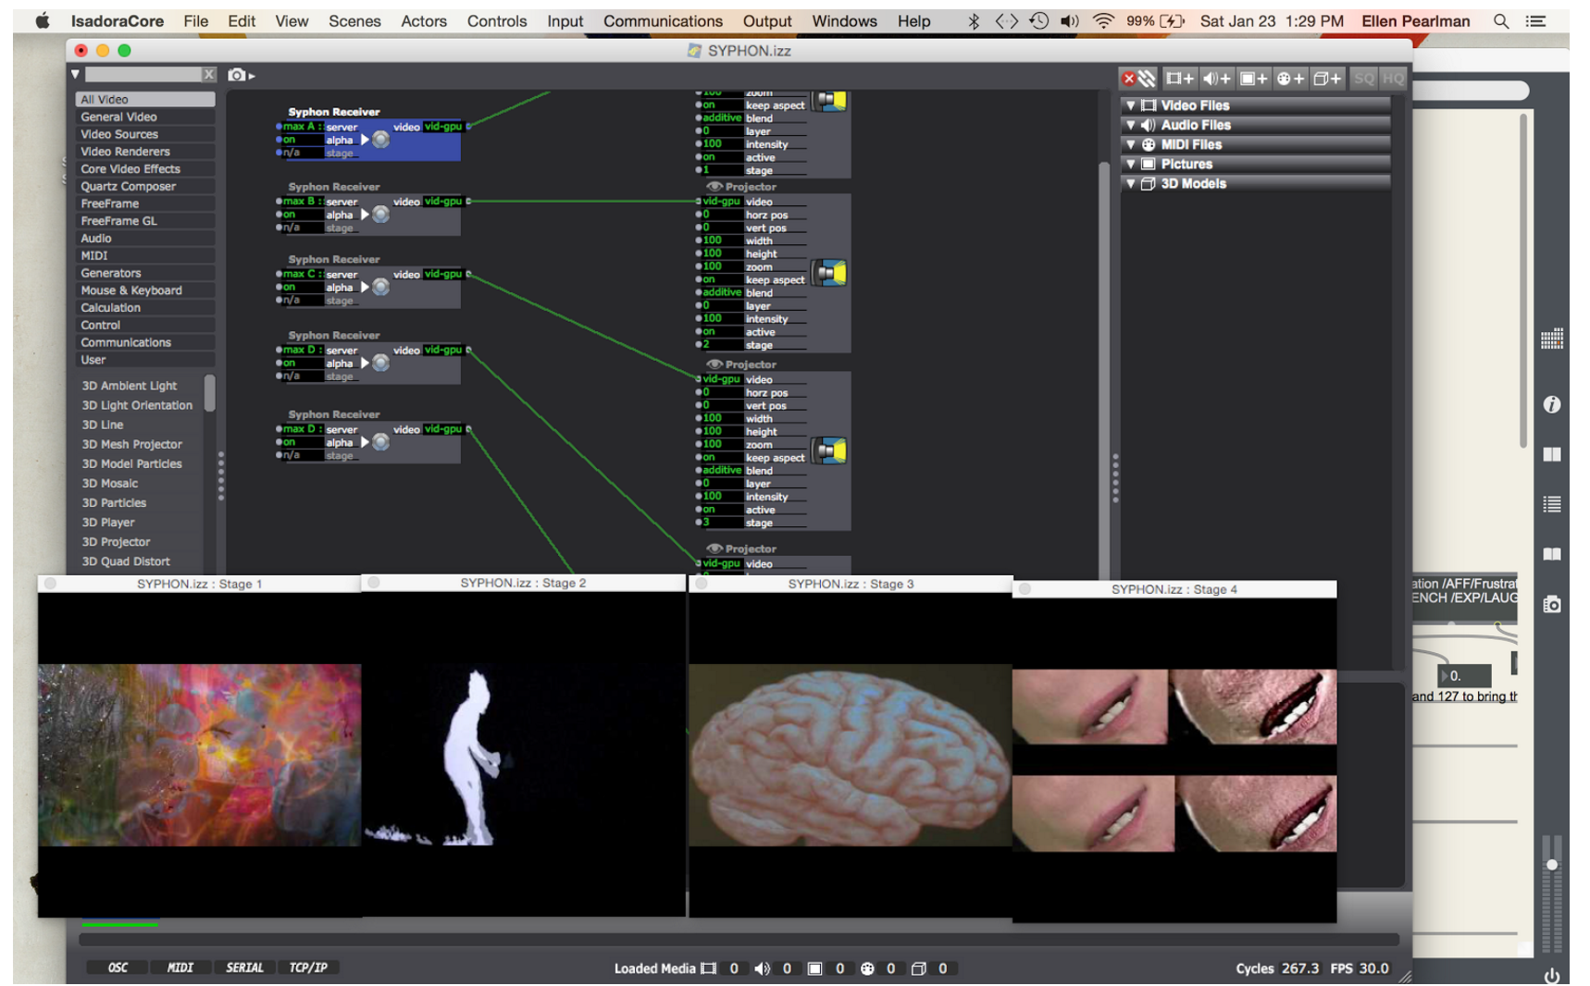Image resolution: width=1590 pixels, height=986 pixels.
Task: Click the HQ quality button
Action: [x=1393, y=79]
